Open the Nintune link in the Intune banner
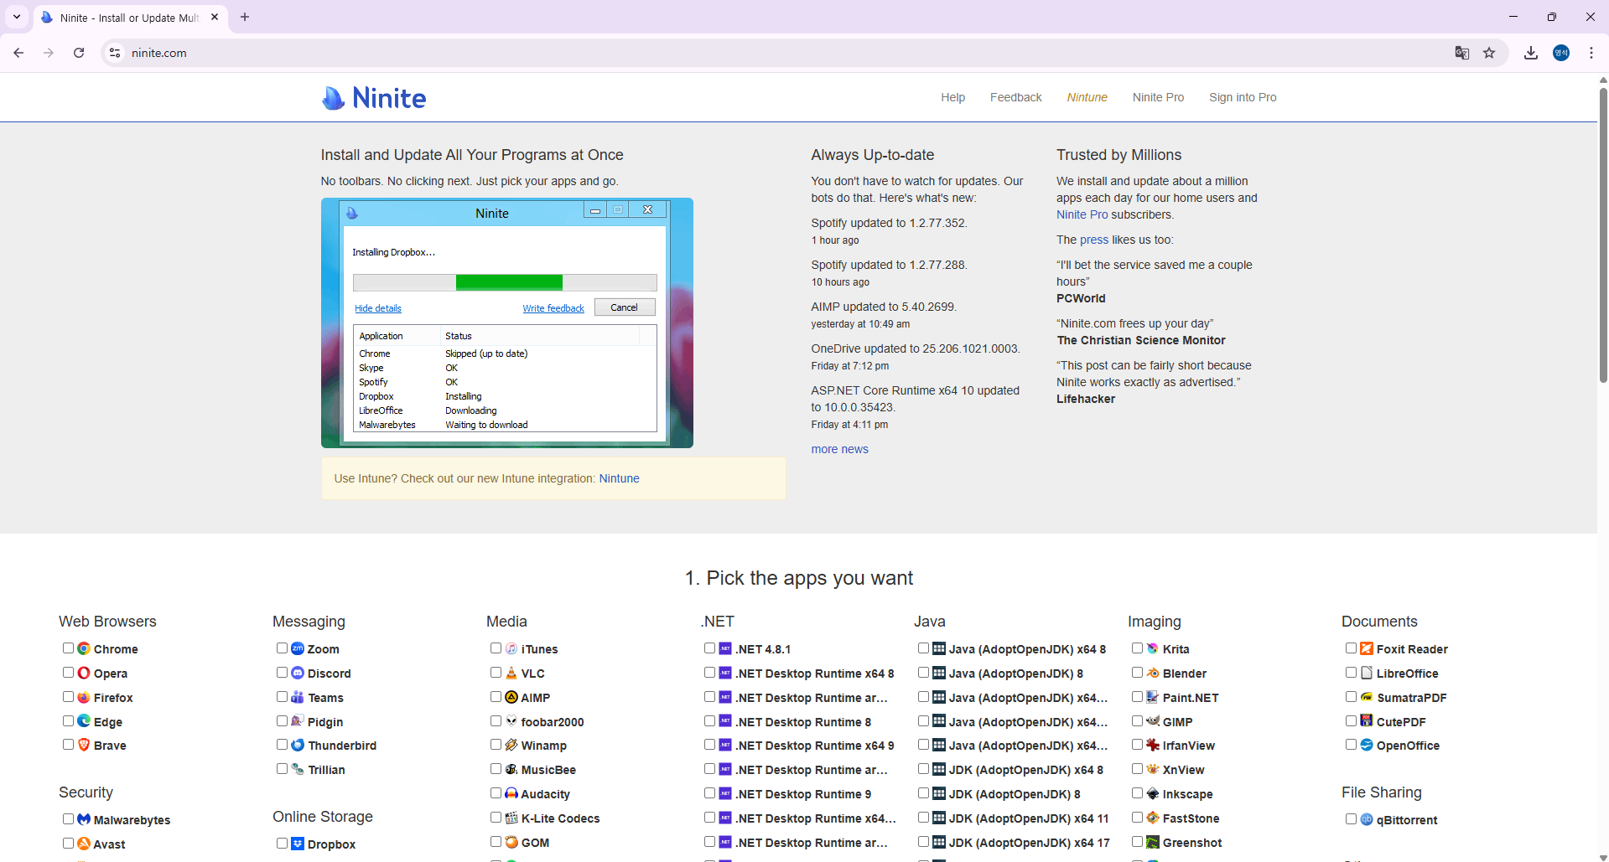 pyautogui.click(x=619, y=478)
